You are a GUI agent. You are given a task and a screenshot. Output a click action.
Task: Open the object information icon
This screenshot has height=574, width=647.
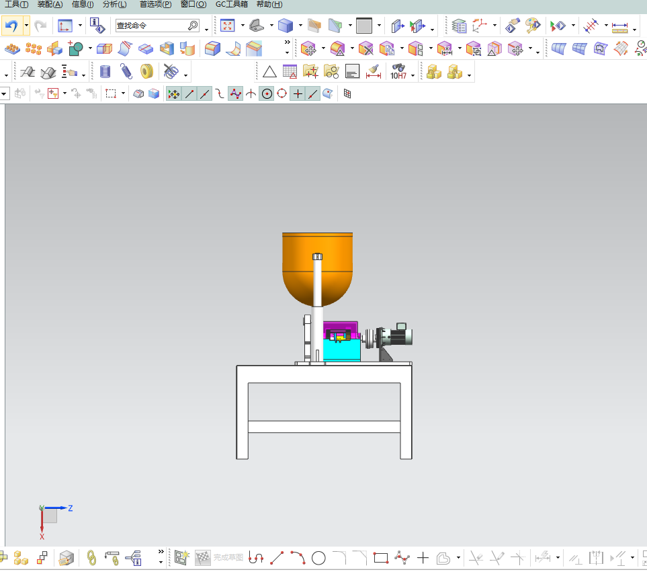(97, 26)
